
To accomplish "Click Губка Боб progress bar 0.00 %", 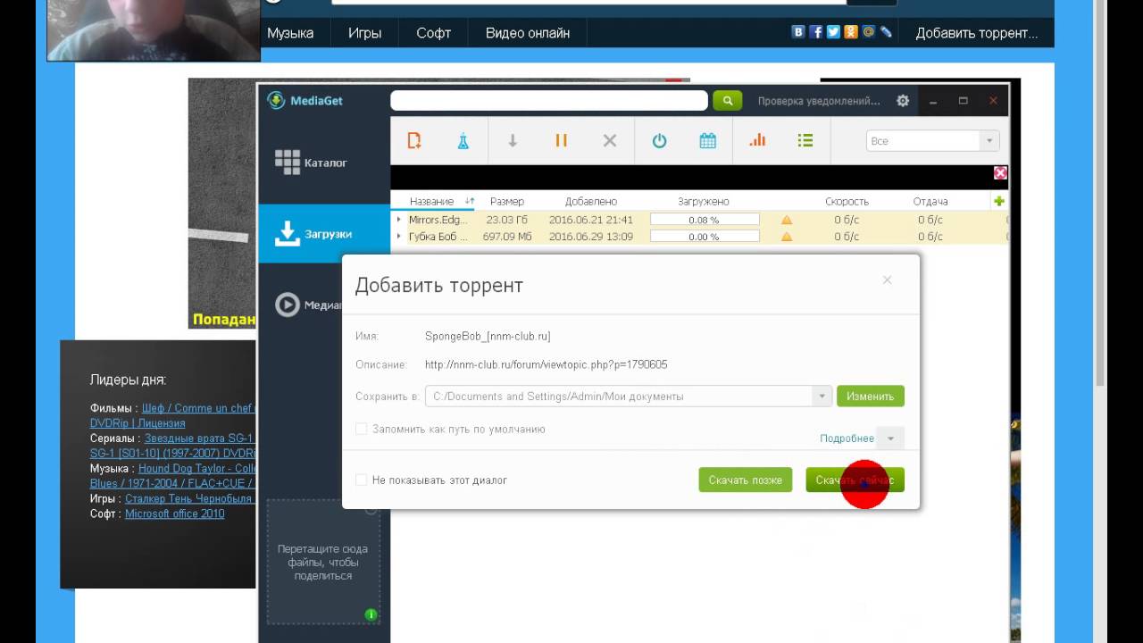I will click(705, 237).
